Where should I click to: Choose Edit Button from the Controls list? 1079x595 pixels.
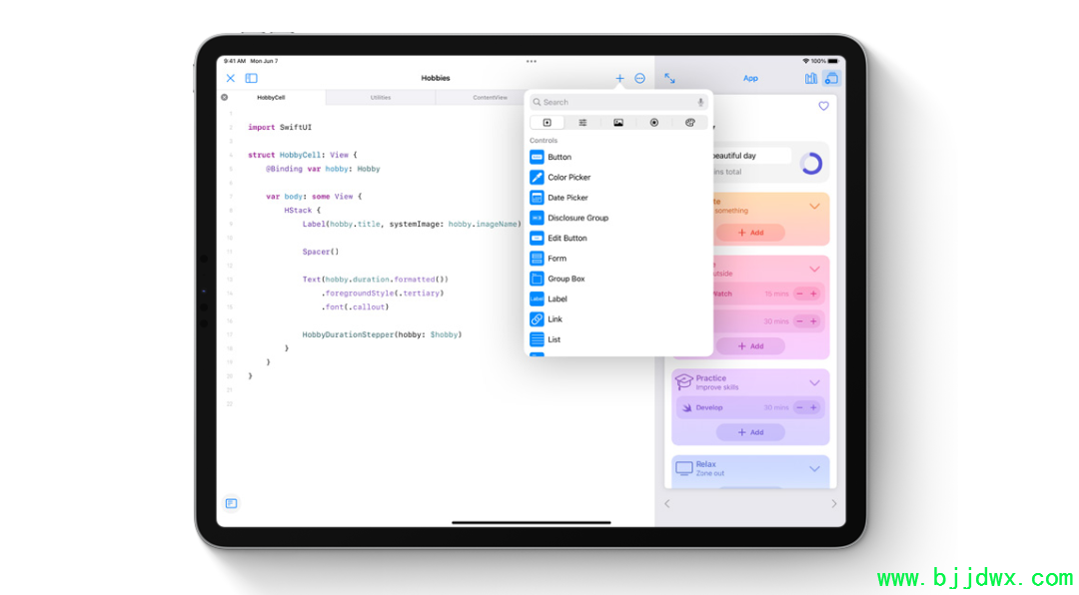(618, 239)
